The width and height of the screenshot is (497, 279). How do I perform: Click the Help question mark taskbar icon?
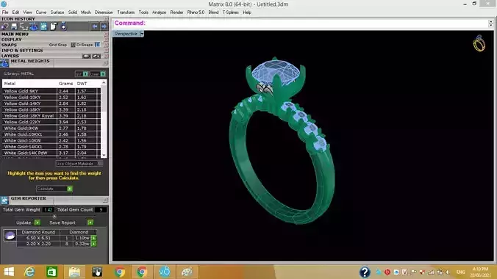(365, 272)
